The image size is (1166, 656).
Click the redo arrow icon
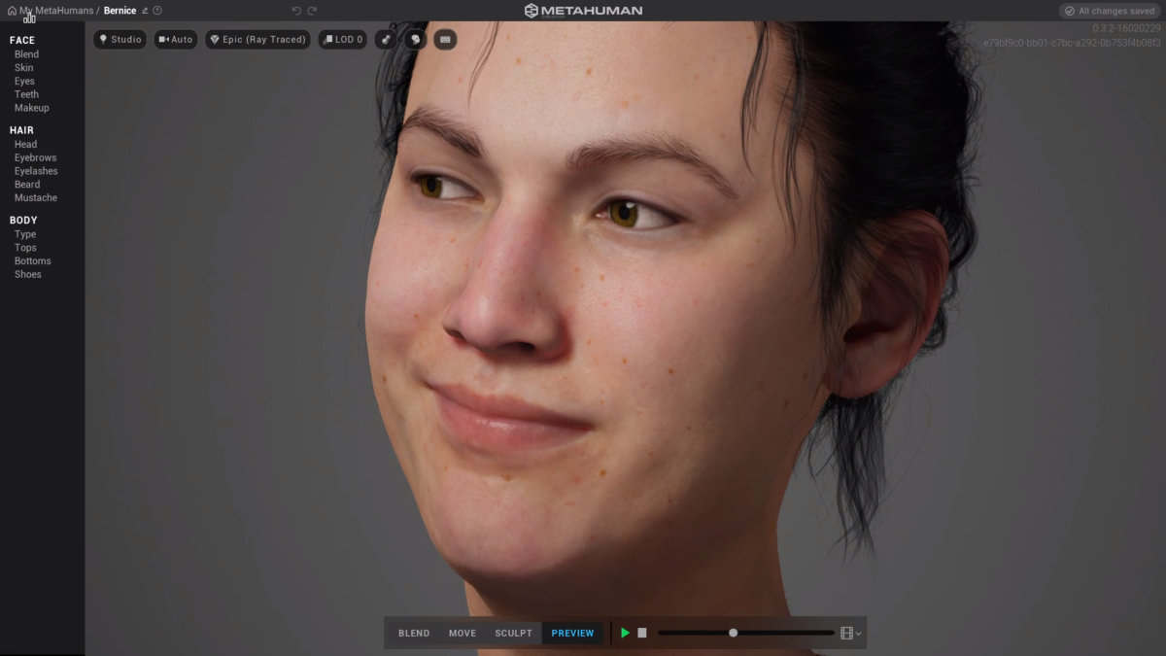[x=312, y=11]
